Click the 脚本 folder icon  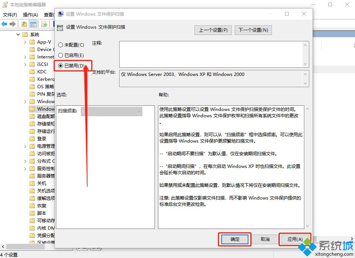[x=32, y=213]
